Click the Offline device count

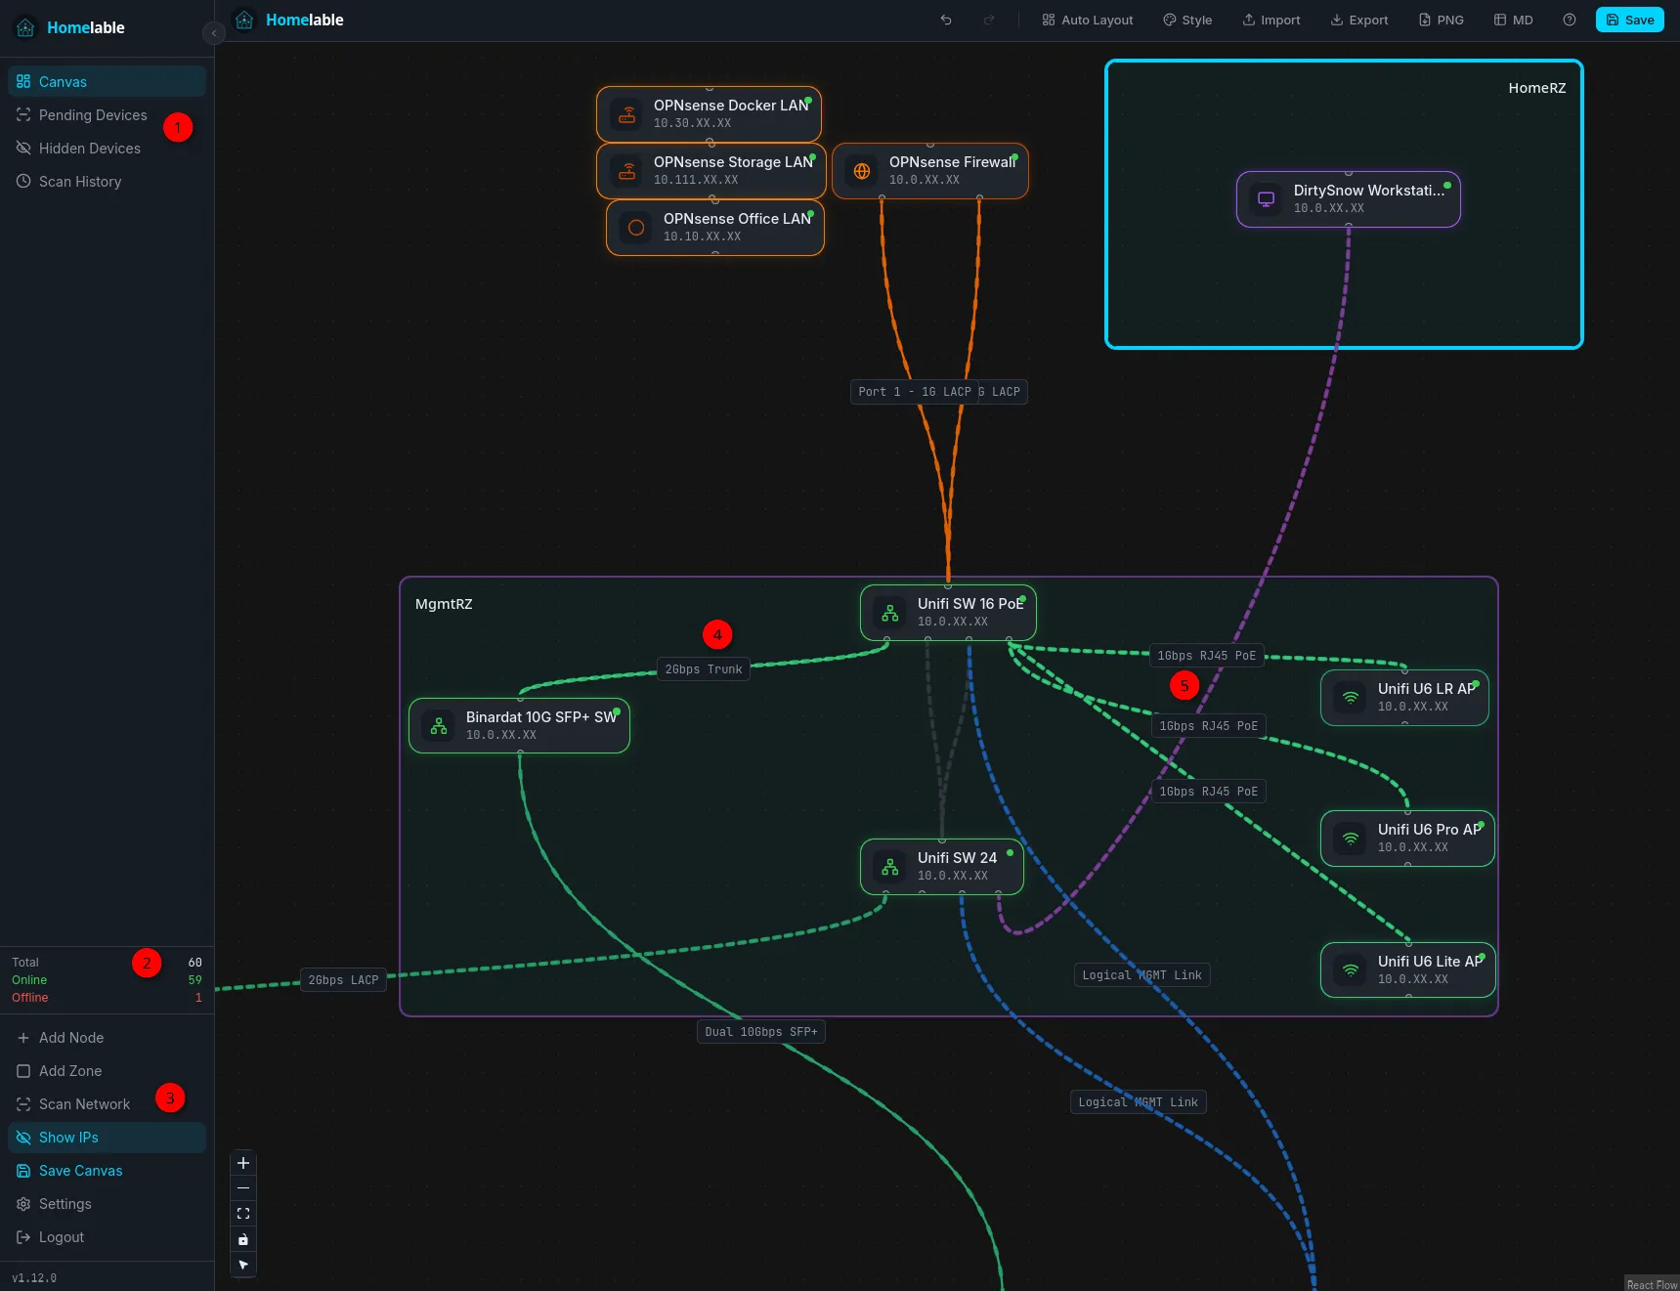[x=198, y=998]
